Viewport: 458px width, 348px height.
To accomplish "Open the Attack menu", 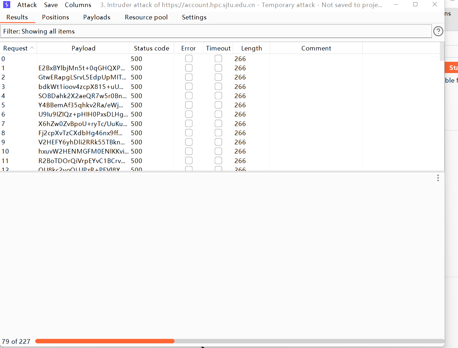I will pos(27,5).
